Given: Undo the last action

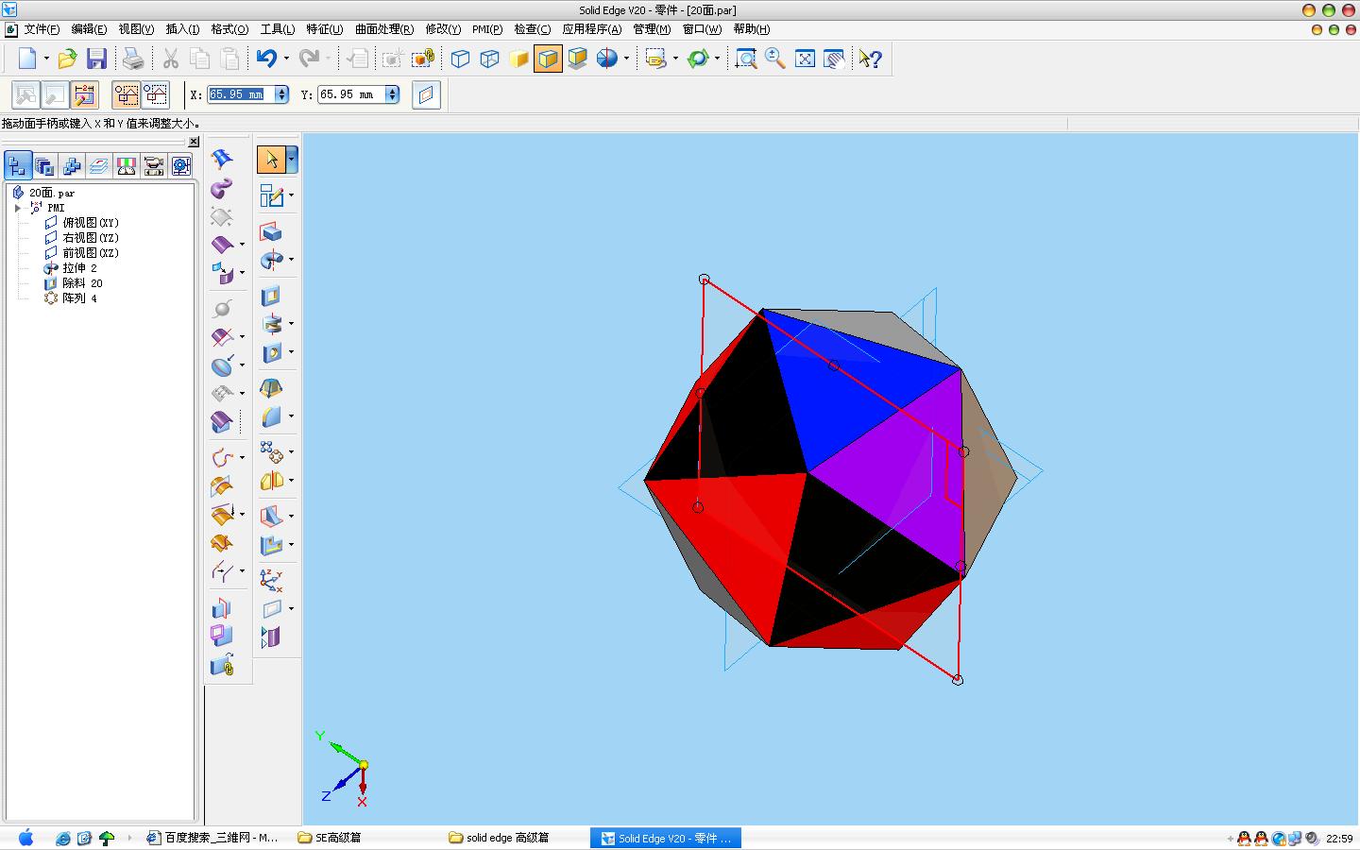Looking at the screenshot, I should tap(267, 59).
